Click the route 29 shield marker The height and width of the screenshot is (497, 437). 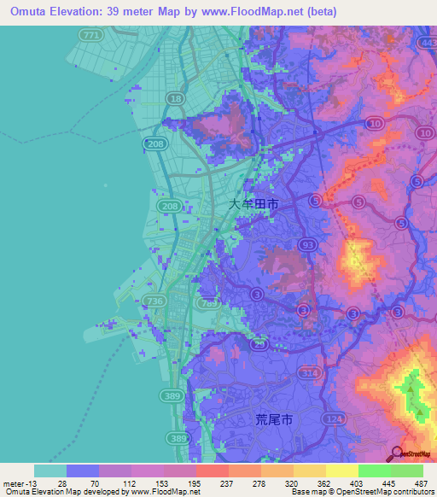tap(259, 344)
